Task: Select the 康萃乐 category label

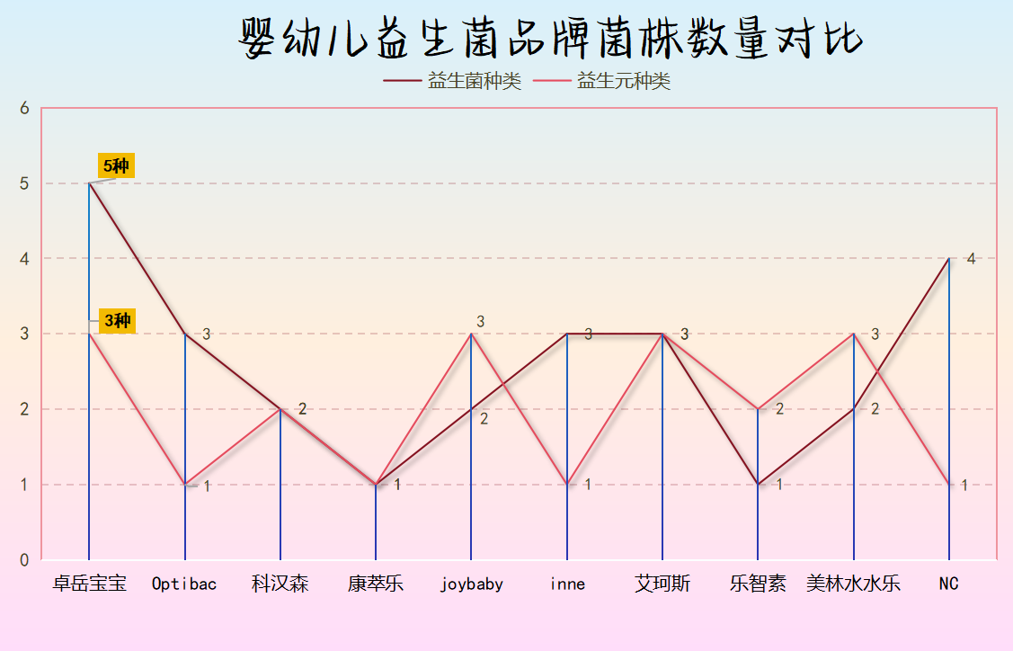Action: [x=376, y=584]
